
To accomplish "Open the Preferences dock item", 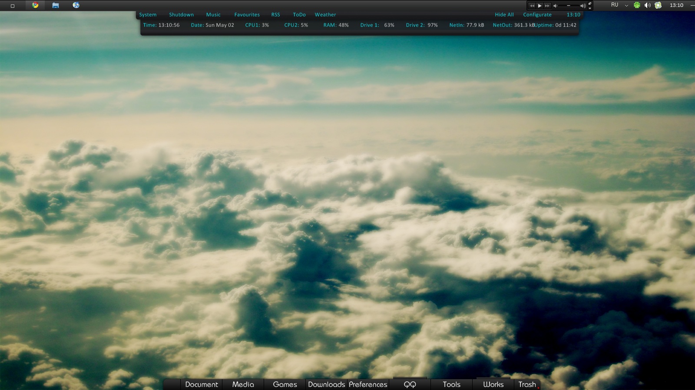I will [368, 384].
